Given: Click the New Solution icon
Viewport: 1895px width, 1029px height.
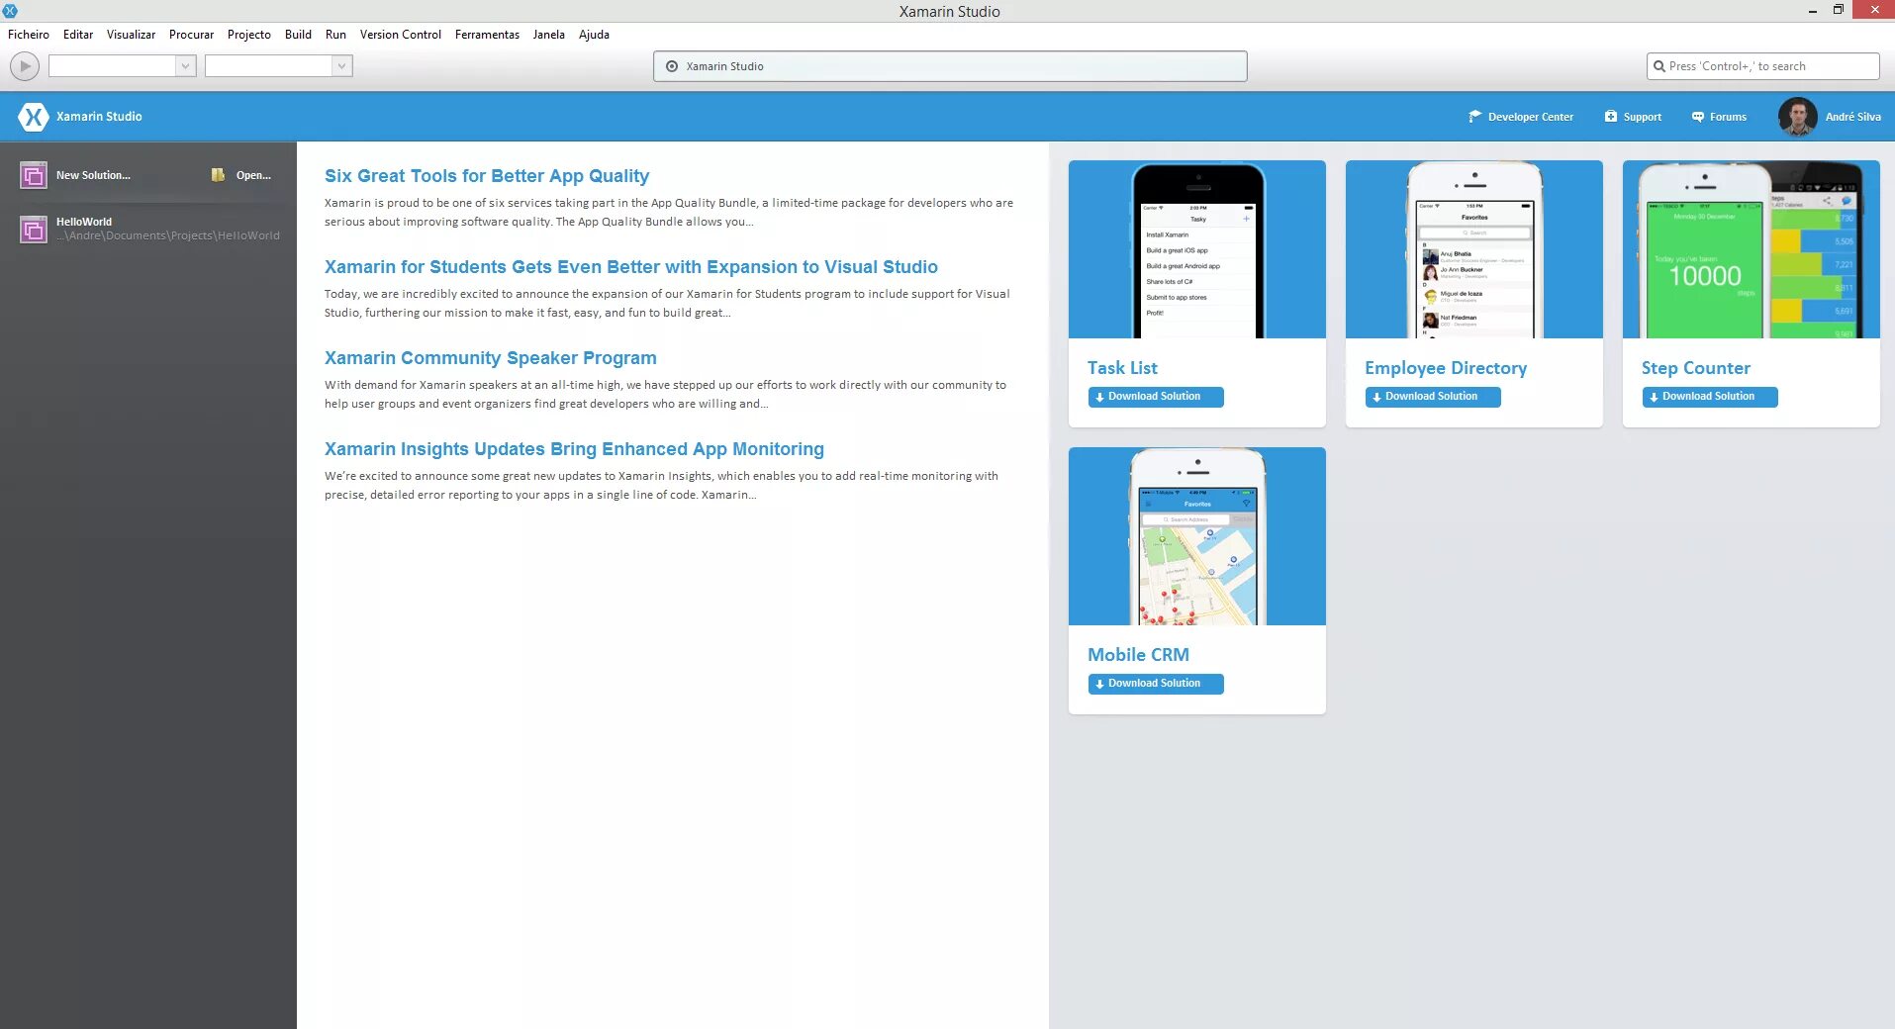Looking at the screenshot, I should click(x=34, y=176).
